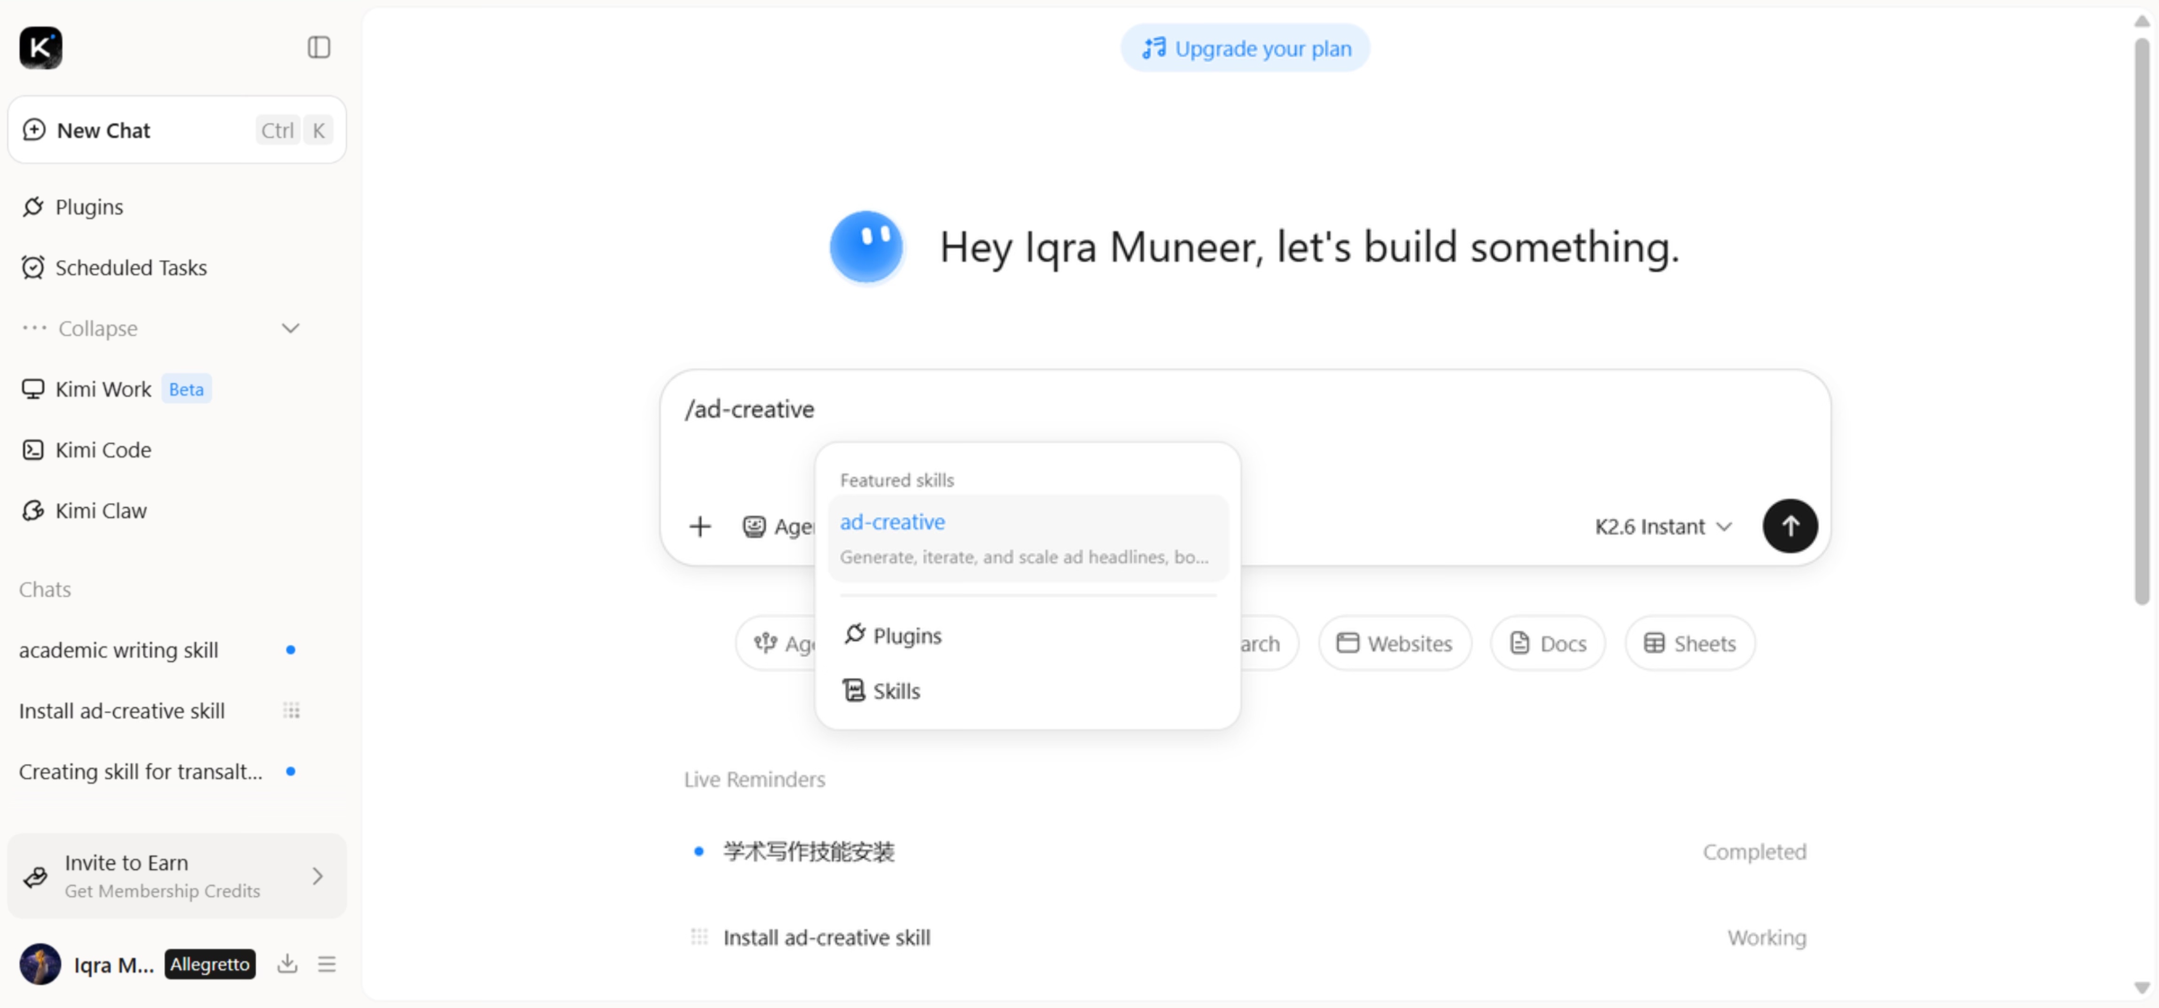The width and height of the screenshot is (2159, 1008).
Task: Click the Kimi Work monitor icon
Action: click(x=32, y=389)
